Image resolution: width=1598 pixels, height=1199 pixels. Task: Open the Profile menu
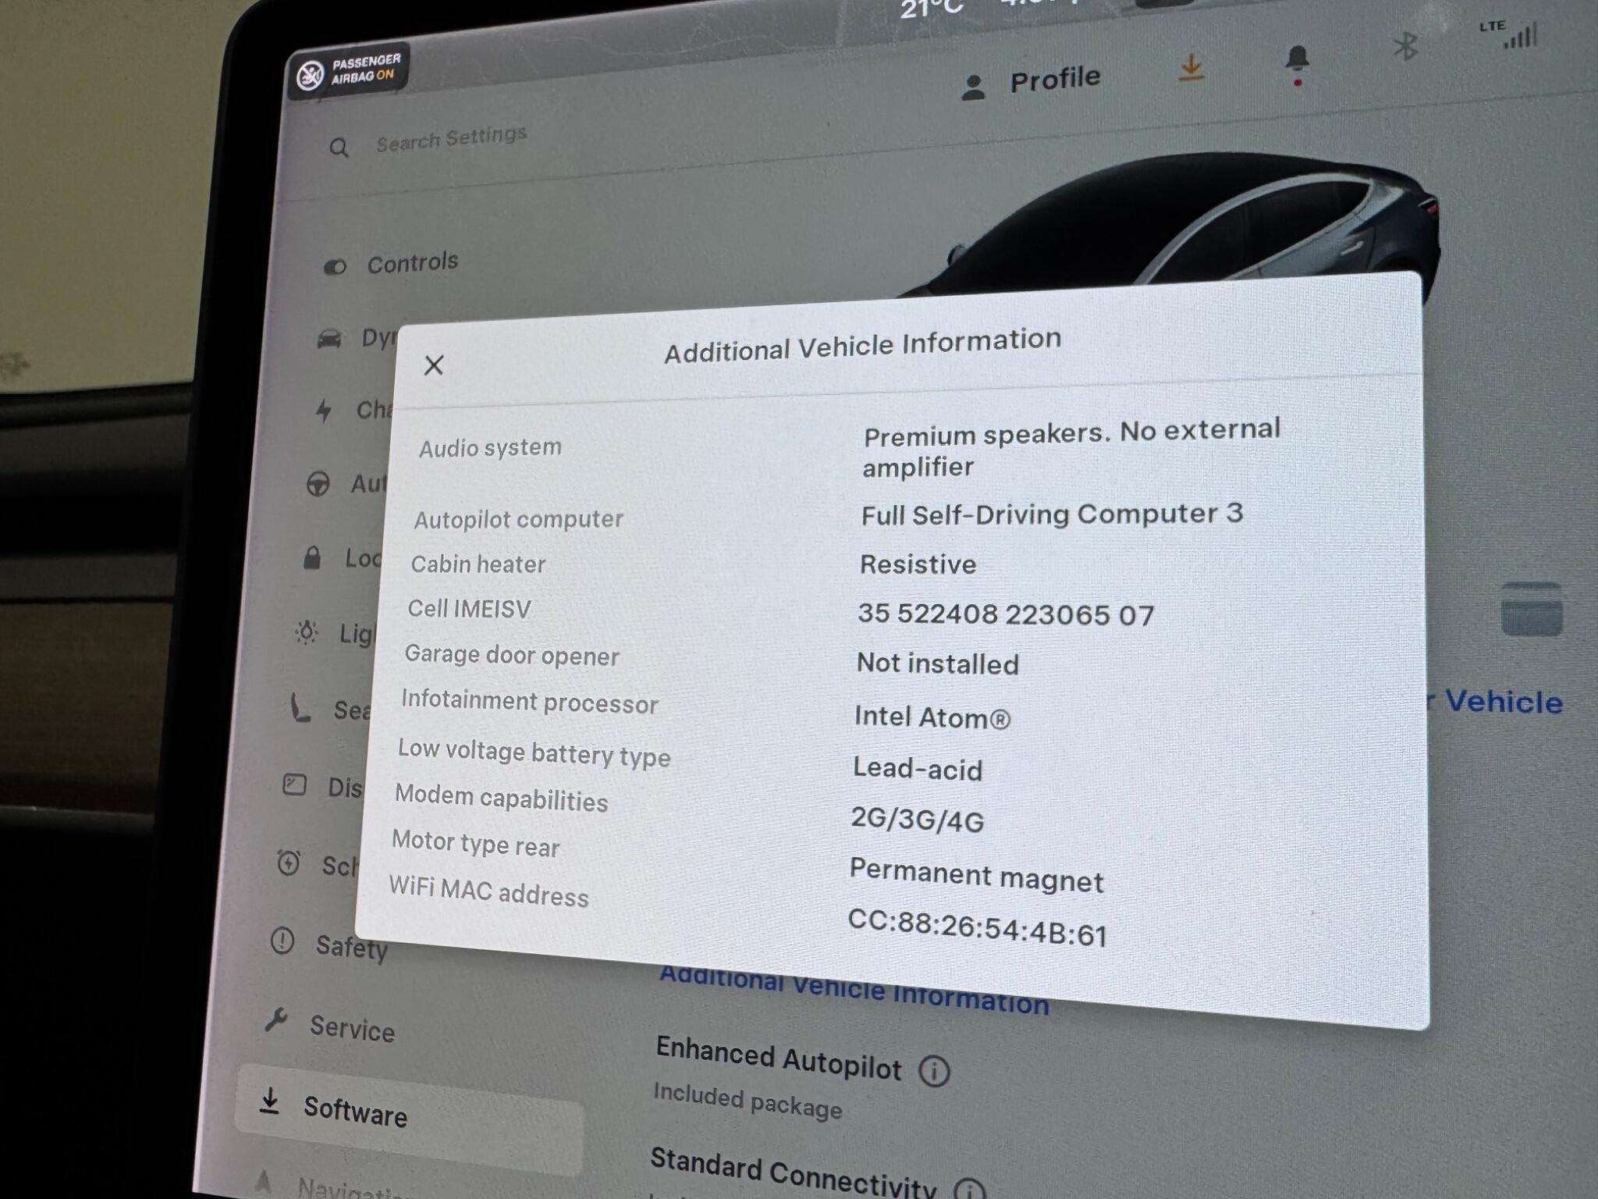point(1031,82)
